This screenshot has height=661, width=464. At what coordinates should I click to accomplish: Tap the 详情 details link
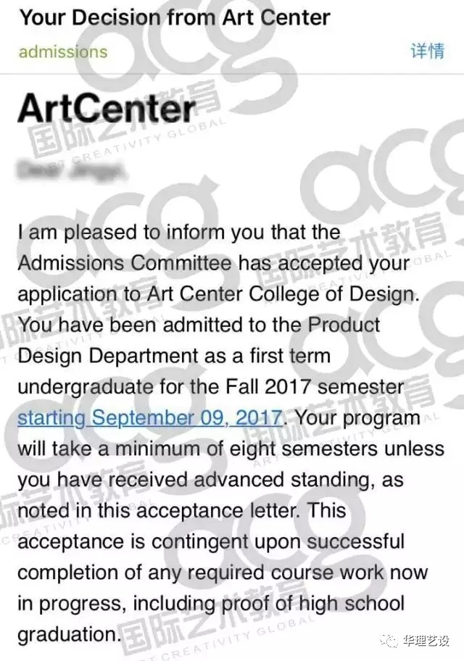427,51
